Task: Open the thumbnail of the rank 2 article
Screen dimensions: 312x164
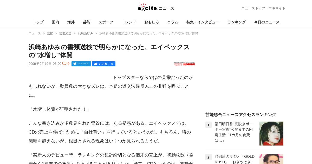Action: [x=271, y=159]
